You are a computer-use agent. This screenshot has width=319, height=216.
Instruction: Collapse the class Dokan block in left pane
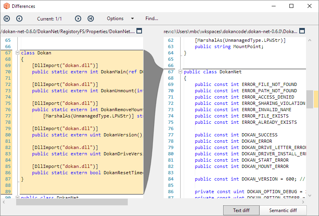pos(17,53)
